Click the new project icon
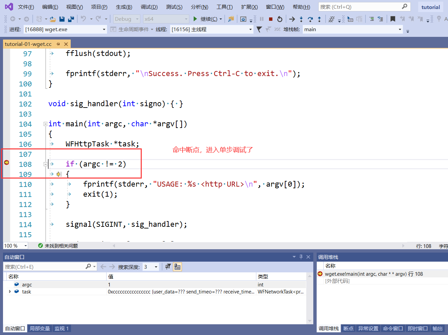The image size is (448, 335). point(39,19)
